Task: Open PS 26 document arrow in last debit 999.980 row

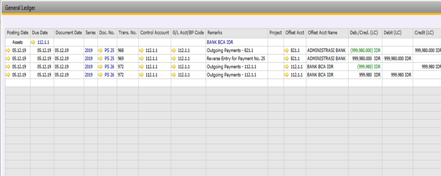Action: [x=100, y=75]
